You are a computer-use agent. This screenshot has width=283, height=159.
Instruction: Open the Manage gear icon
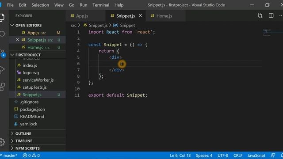point(2,142)
